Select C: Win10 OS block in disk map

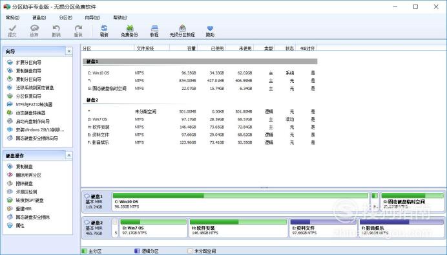pyautogui.click(x=240, y=201)
